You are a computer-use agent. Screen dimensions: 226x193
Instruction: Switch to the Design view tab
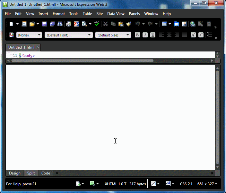click(15, 173)
